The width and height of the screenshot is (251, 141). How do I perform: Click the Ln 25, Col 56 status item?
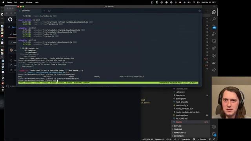(x=147, y=139)
